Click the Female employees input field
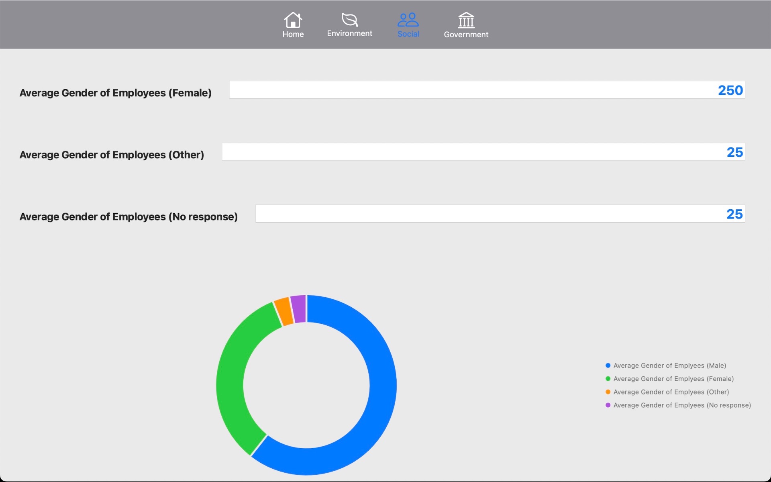Screen dimensions: 771x482 click(x=487, y=90)
